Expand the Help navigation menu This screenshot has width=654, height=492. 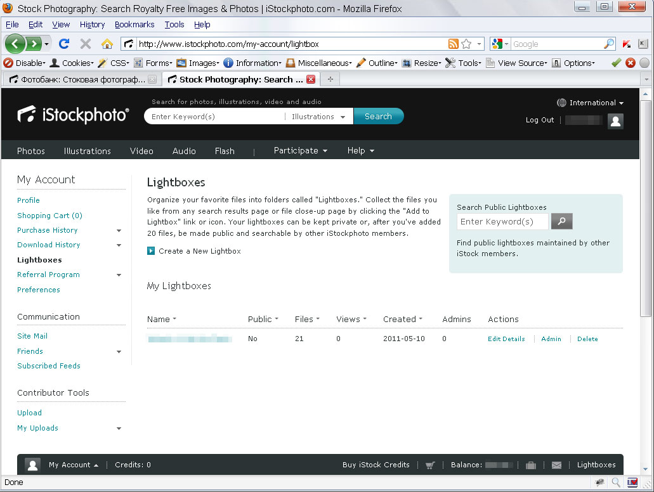click(x=361, y=150)
